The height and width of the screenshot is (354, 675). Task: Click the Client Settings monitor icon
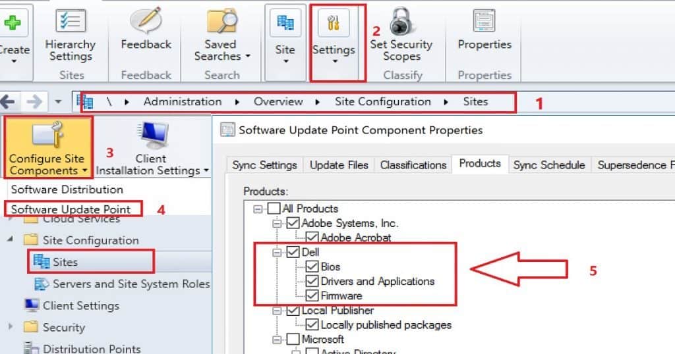pos(32,305)
